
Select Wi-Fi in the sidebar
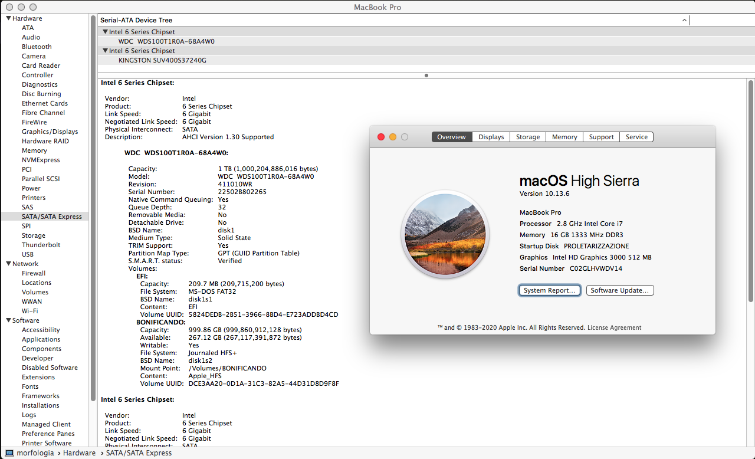[30, 311]
